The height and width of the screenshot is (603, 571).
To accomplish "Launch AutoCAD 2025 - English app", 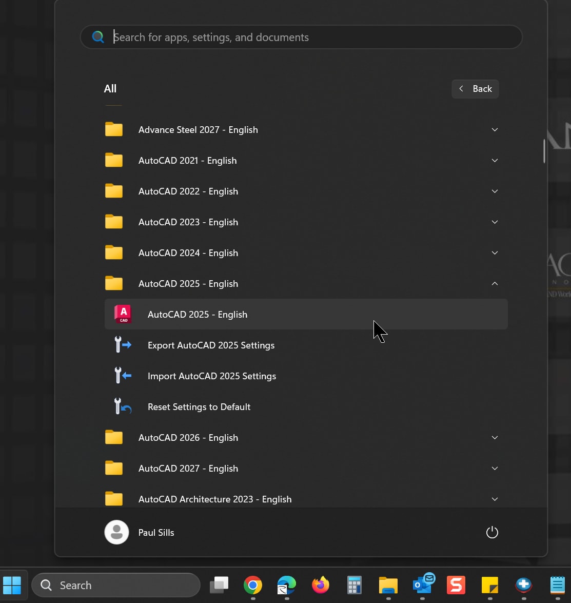I will pyautogui.click(x=306, y=314).
